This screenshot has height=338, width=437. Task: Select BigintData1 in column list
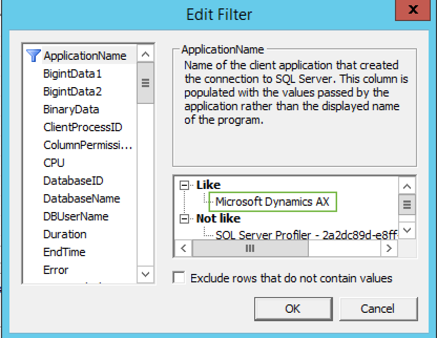point(72,73)
